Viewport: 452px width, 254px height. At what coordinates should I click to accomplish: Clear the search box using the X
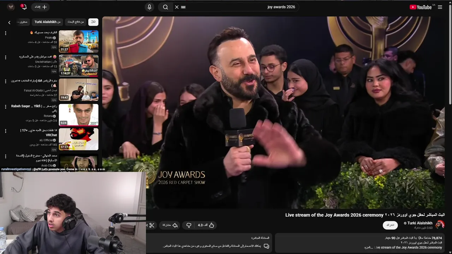point(177,7)
